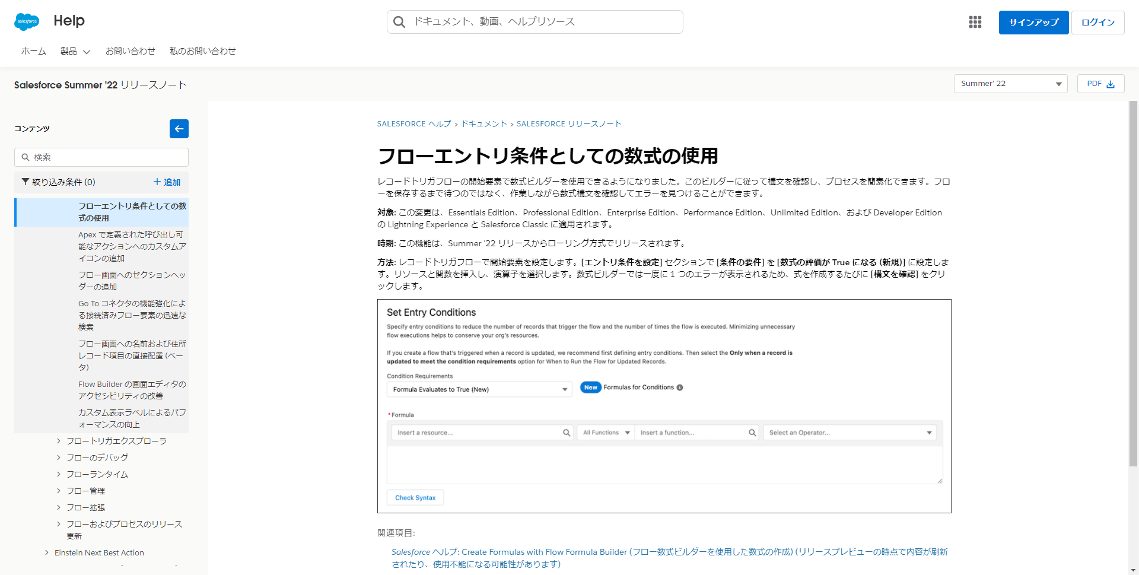Expand the フローランタイム tree node
This screenshot has height=575, width=1139.
tap(58, 474)
